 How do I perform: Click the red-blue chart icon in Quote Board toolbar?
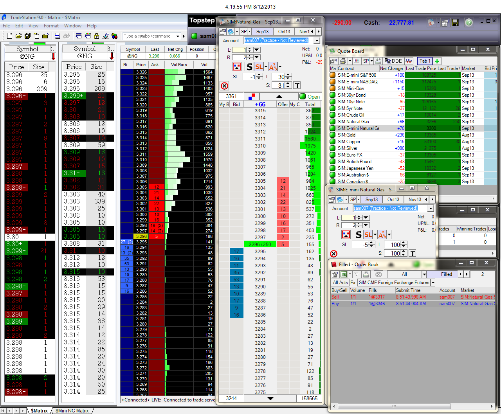click(x=409, y=61)
